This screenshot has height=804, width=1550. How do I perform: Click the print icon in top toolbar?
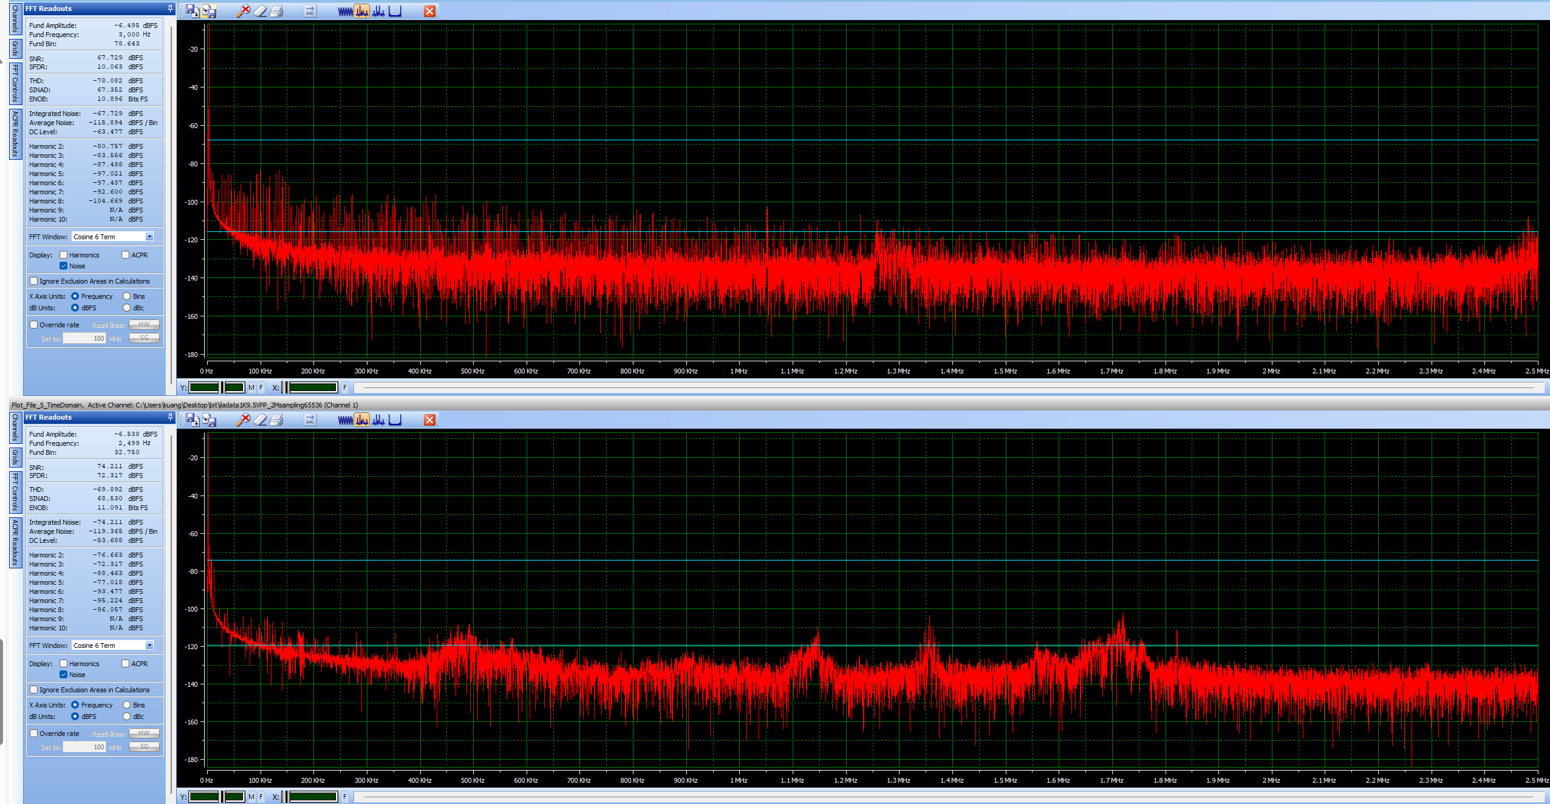point(276,11)
